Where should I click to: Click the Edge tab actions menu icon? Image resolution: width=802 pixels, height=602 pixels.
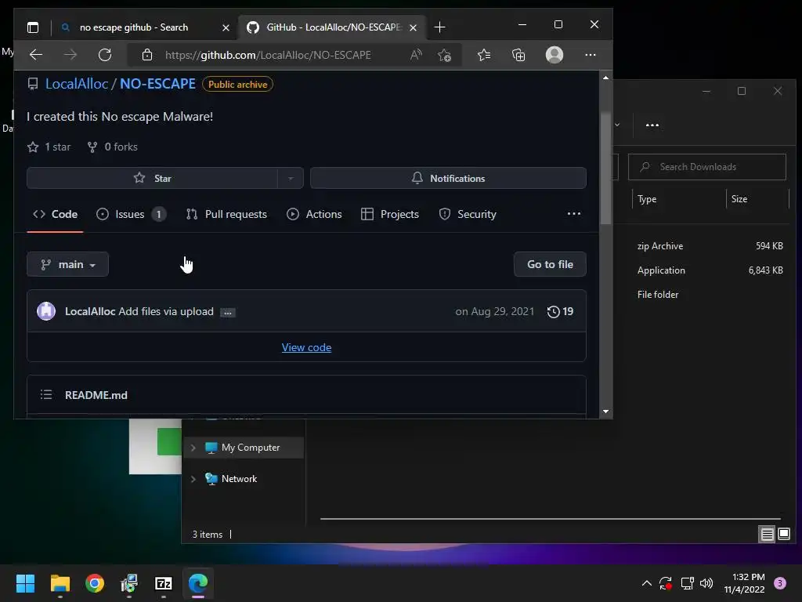click(x=33, y=27)
